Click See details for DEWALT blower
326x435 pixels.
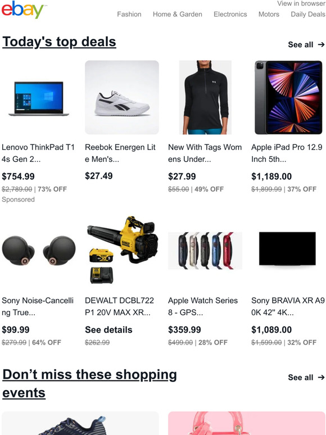click(x=108, y=330)
